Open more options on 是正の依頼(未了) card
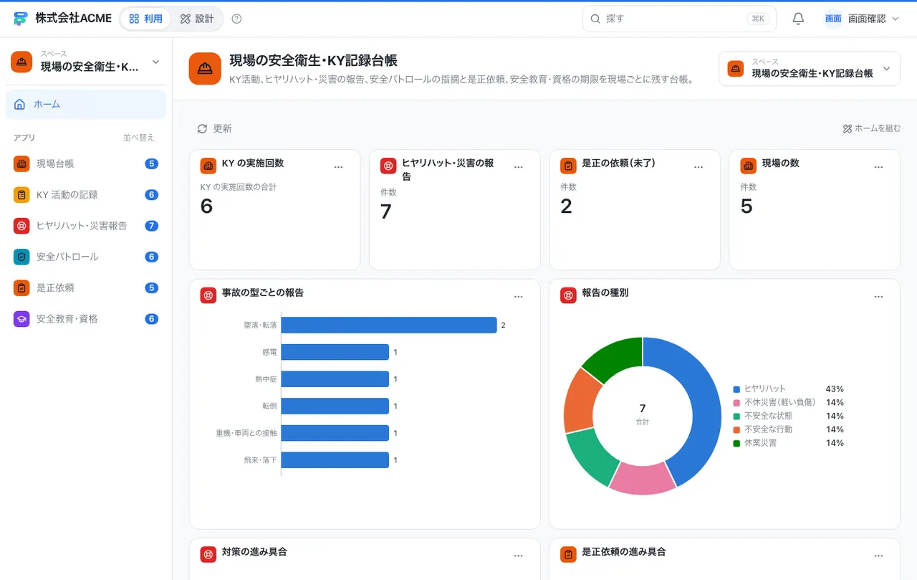 coord(698,167)
